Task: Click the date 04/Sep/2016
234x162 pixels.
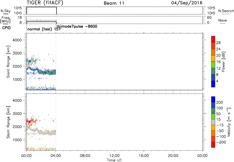Action: point(187,3)
